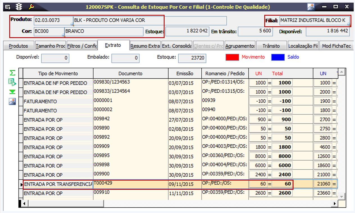Select the ENTRADA POR TRANSFERENCIA row
The width and height of the screenshot is (355, 213).
pyautogui.click(x=58, y=184)
